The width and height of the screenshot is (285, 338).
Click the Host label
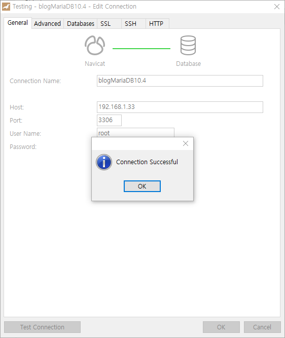tap(17, 107)
